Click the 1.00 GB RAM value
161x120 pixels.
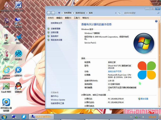click(111, 81)
